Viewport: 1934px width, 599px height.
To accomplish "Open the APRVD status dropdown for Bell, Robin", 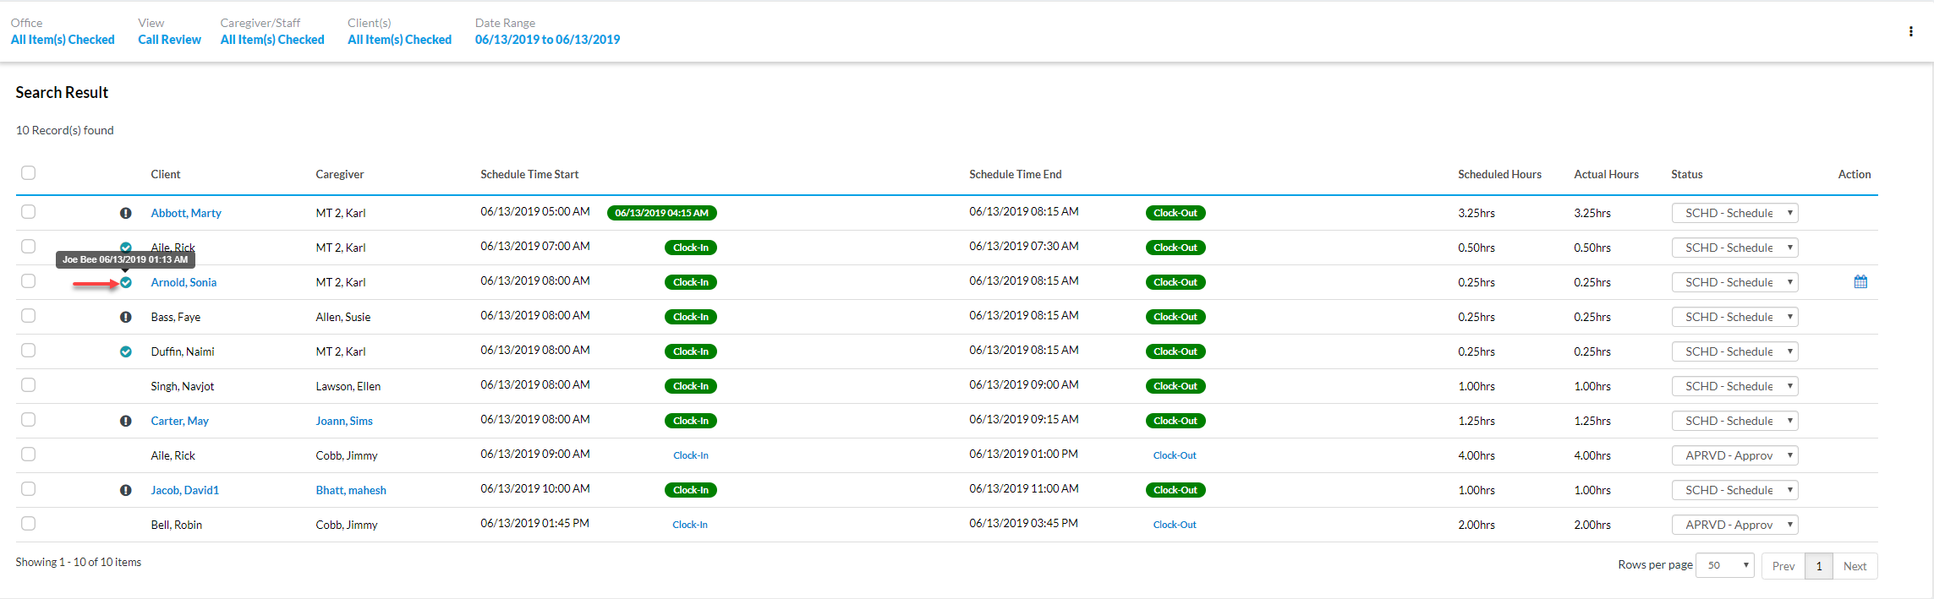I will coord(1734,525).
